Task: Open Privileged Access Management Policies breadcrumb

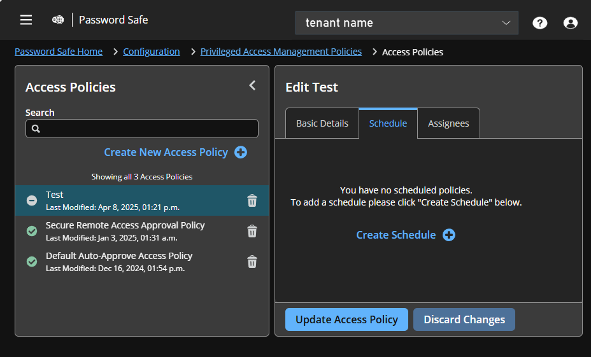Action: tap(281, 52)
